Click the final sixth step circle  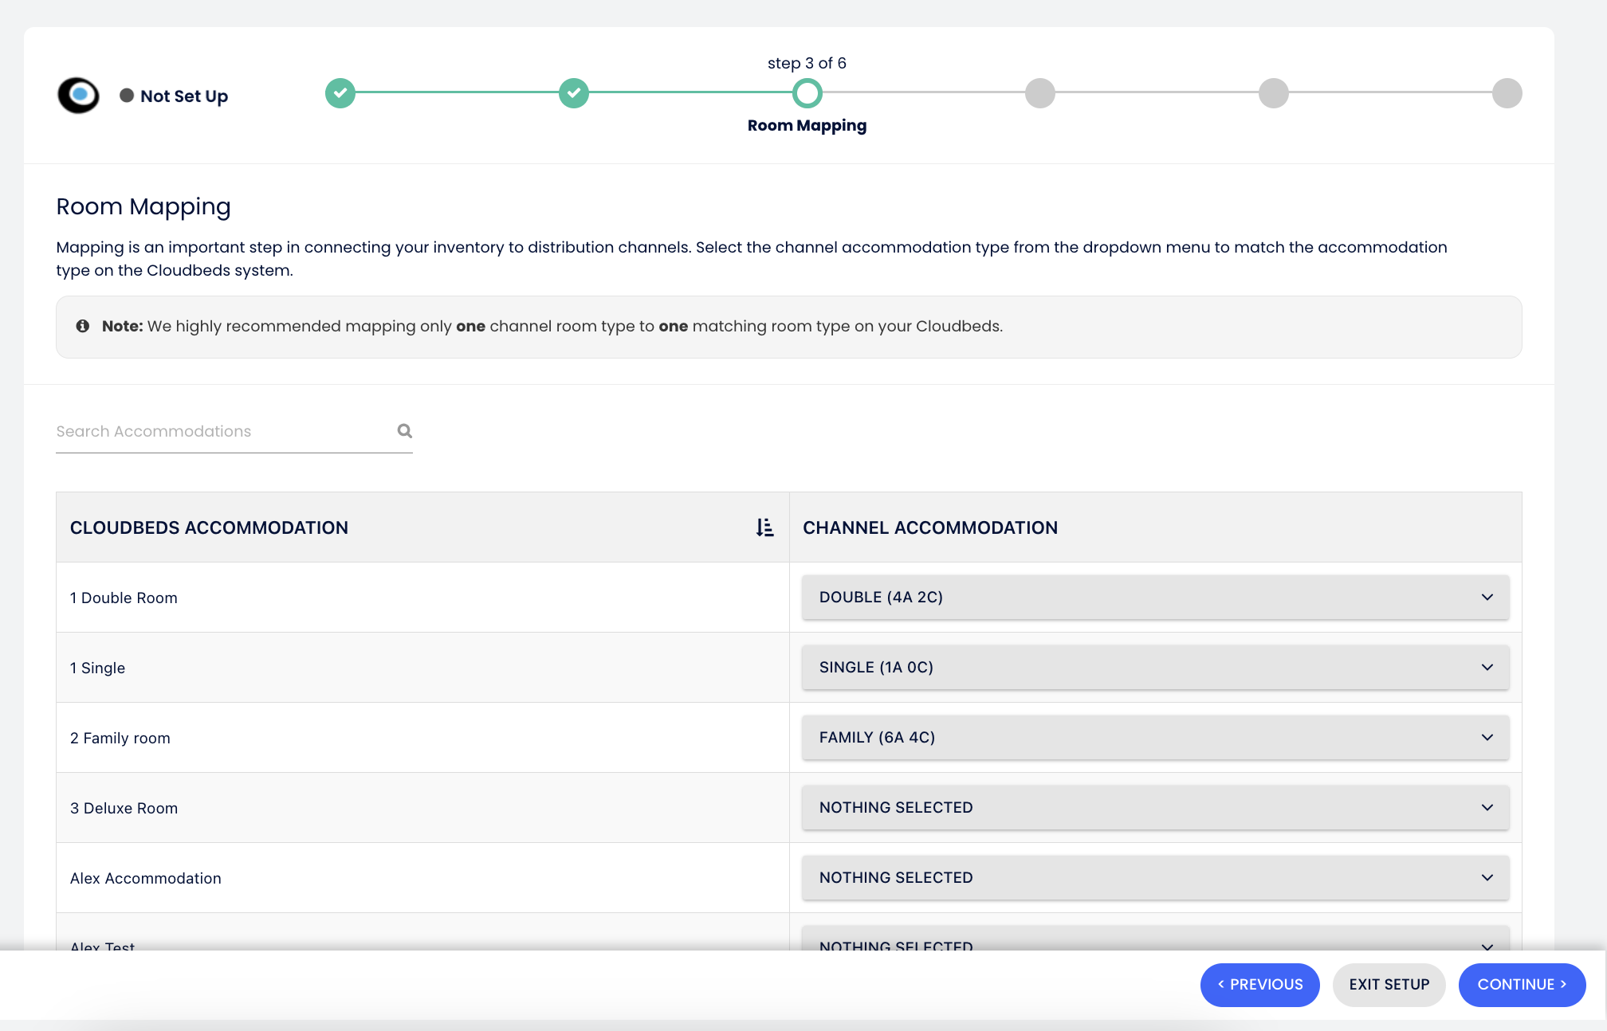tap(1507, 93)
